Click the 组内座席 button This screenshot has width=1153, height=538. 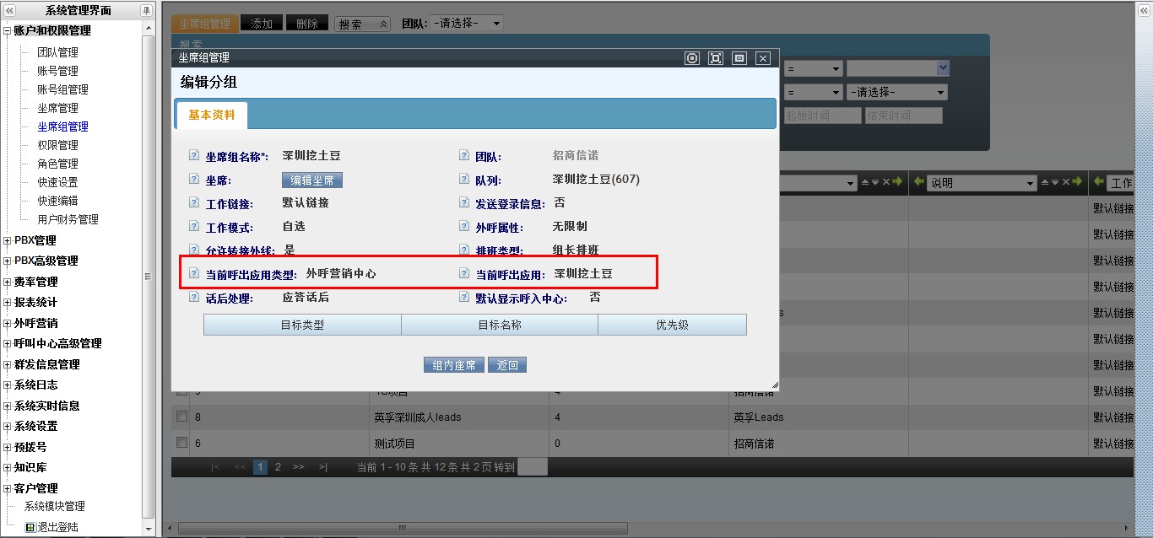tap(454, 365)
